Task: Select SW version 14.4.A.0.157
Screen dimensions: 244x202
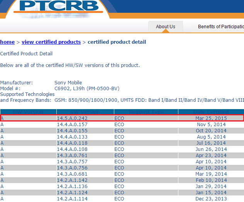Action: 72,125
